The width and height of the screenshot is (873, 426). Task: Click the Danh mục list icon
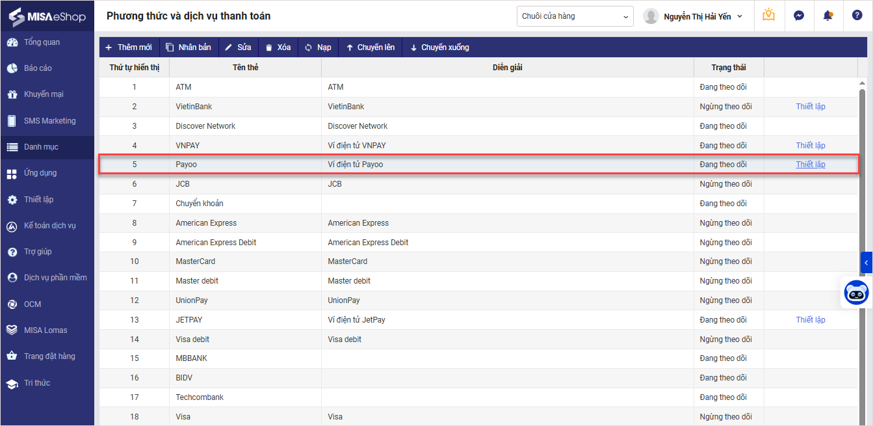click(x=12, y=147)
